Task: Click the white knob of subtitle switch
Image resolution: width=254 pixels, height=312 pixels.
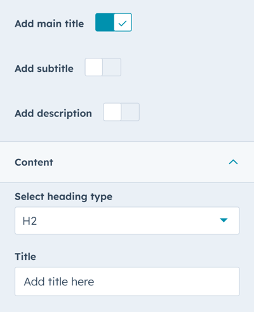Action: pos(94,67)
